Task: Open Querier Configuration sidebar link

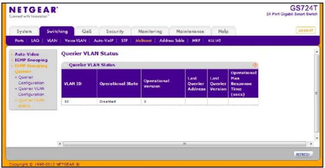Action: pos(31,80)
